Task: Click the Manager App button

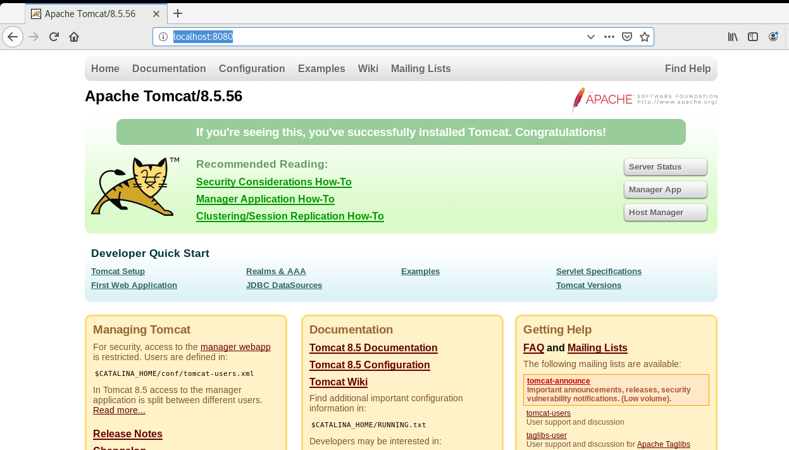Action: [666, 190]
